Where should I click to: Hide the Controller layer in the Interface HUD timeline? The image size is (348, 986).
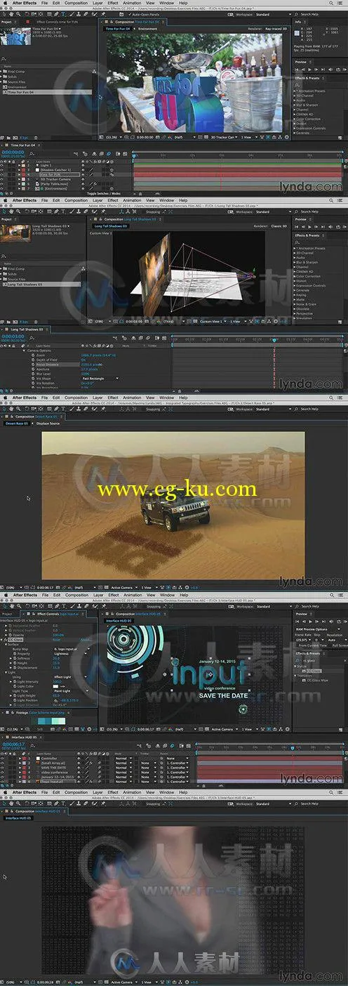3,758
